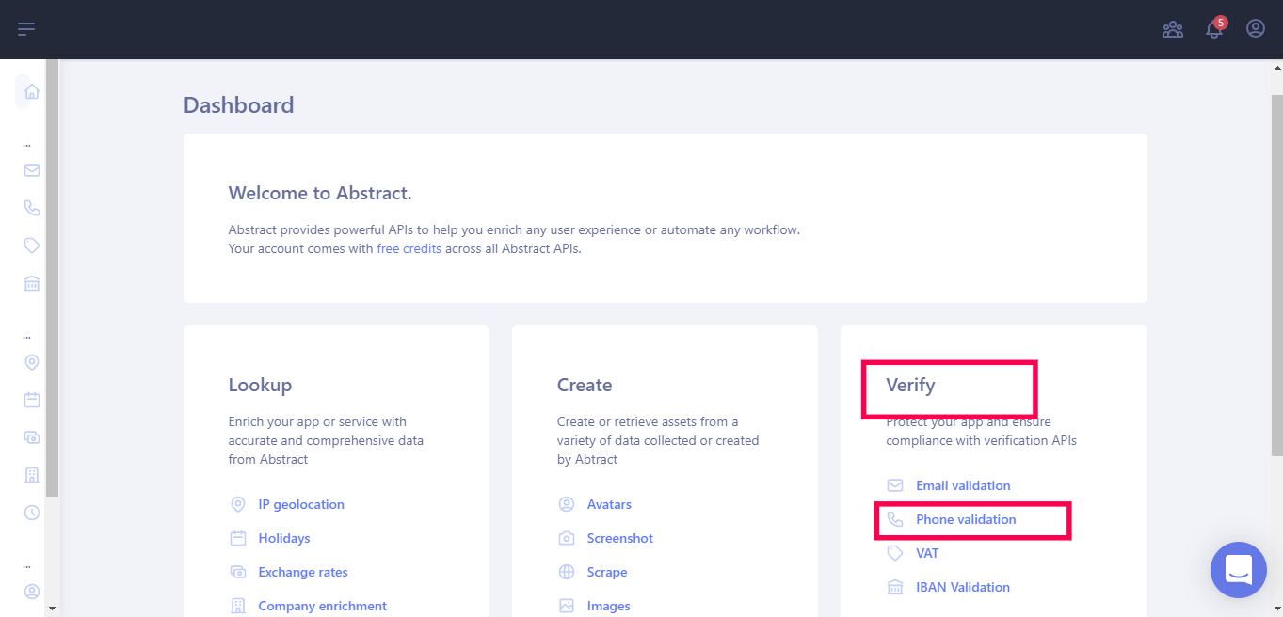Open IP geolocation API link
The width and height of the screenshot is (1283, 617).
(301, 504)
